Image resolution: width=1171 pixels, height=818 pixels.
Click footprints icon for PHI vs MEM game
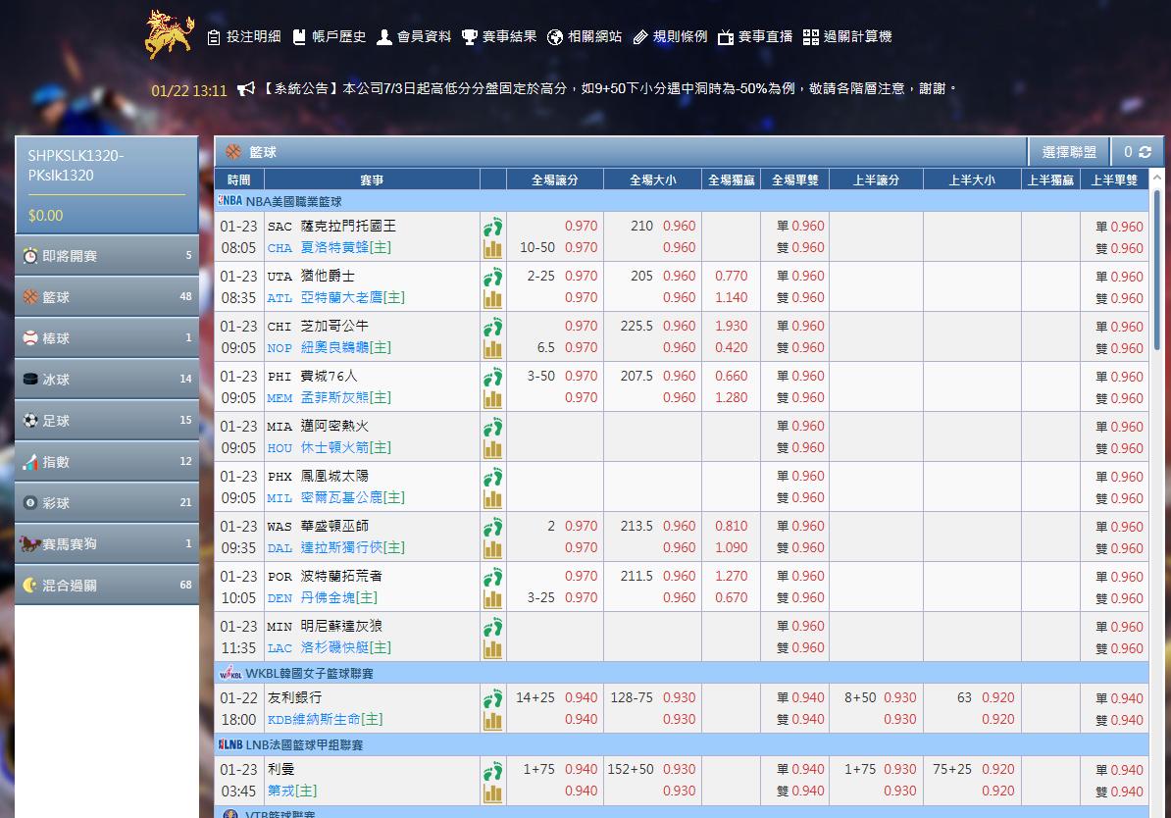[x=493, y=377]
